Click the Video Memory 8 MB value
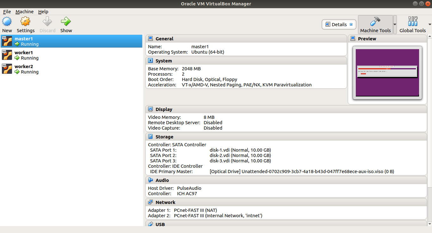Screen dimensions: 432x233 pyautogui.click(x=209, y=117)
